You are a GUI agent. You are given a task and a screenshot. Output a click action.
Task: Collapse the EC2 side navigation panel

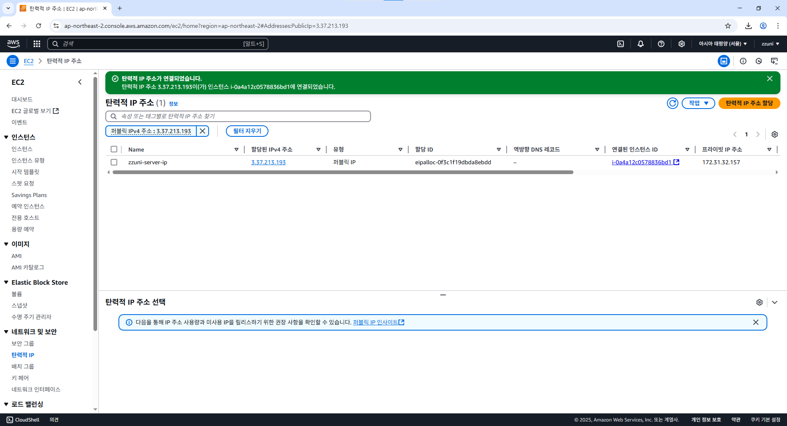tap(80, 82)
